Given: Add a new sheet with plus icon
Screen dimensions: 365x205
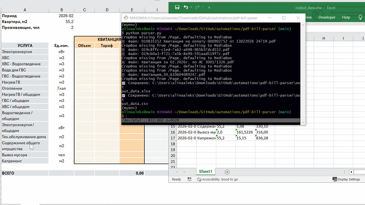Looking at the screenshot, I should coord(227,172).
